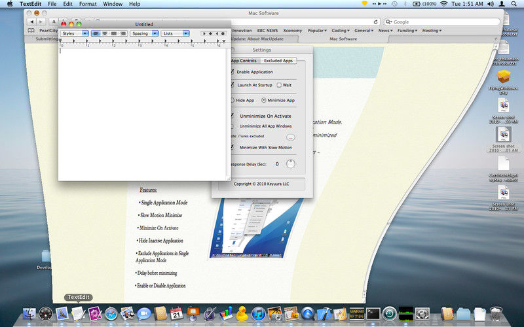Expand the Coding bookmarks folder

(x=341, y=30)
